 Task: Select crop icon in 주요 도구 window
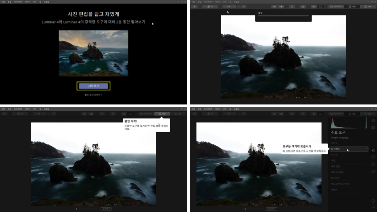292,114
